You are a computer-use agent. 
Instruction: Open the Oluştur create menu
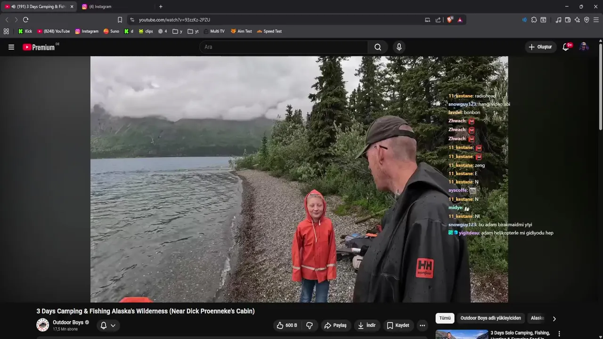tap(540, 47)
